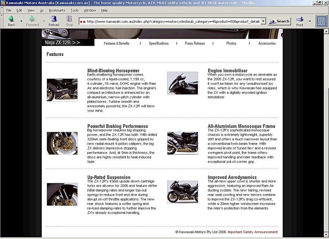Restore down the Mozilla browser window
This screenshot has height=239, width=329.
319,3
